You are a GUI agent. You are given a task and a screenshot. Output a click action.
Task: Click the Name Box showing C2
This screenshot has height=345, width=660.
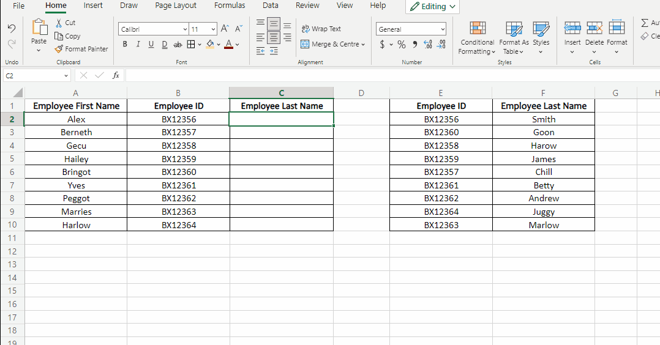pyautogui.click(x=36, y=76)
